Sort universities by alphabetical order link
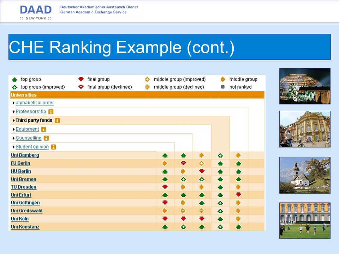This screenshot has width=339, height=254. click(x=35, y=103)
